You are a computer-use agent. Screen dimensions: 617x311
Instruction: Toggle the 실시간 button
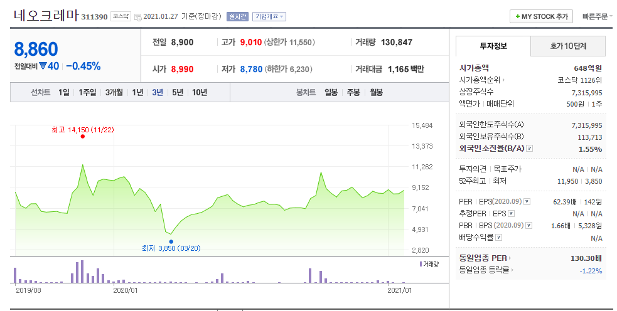coord(237,16)
